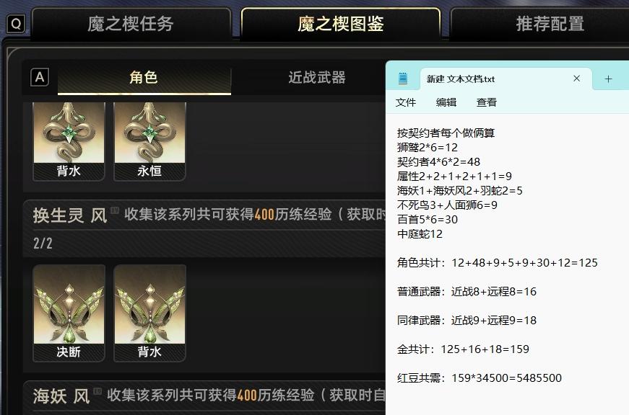This screenshot has width=629, height=415.
Task: Switch to the 魔之楔图鉴 tab
Action: pyautogui.click(x=341, y=24)
